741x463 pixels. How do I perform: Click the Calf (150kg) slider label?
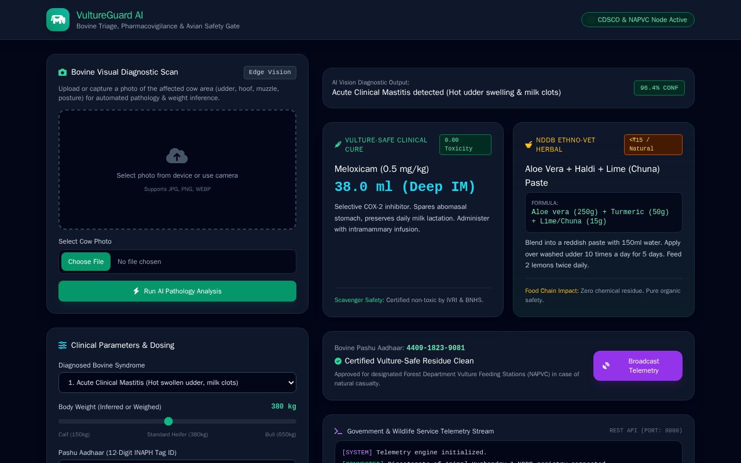(74, 435)
